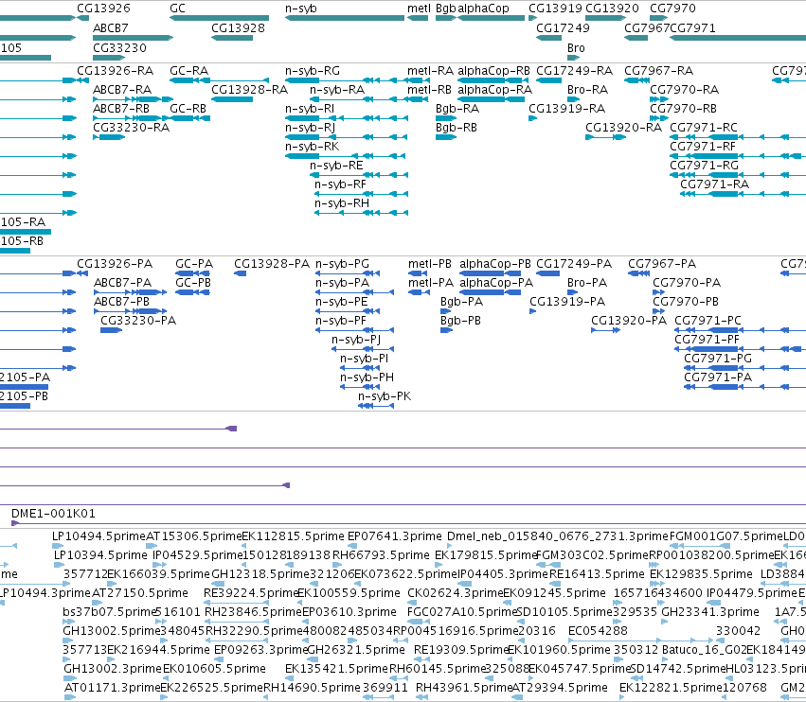The image size is (806, 702).
Task: Select transcript Bgb-RA
Action: (457, 109)
